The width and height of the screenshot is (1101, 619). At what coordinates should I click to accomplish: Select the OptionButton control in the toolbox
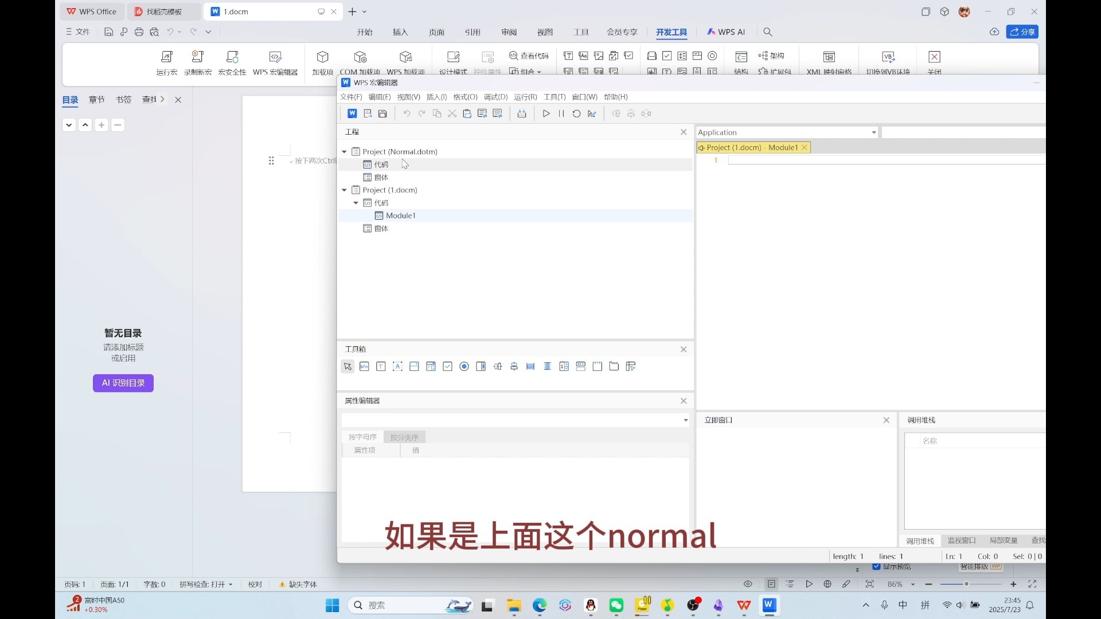coord(464,367)
